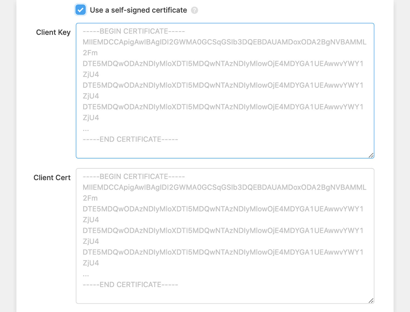Viewport: 410px width, 312px height.
Task: Open the help tooltip question mark icon
Action: (x=194, y=10)
